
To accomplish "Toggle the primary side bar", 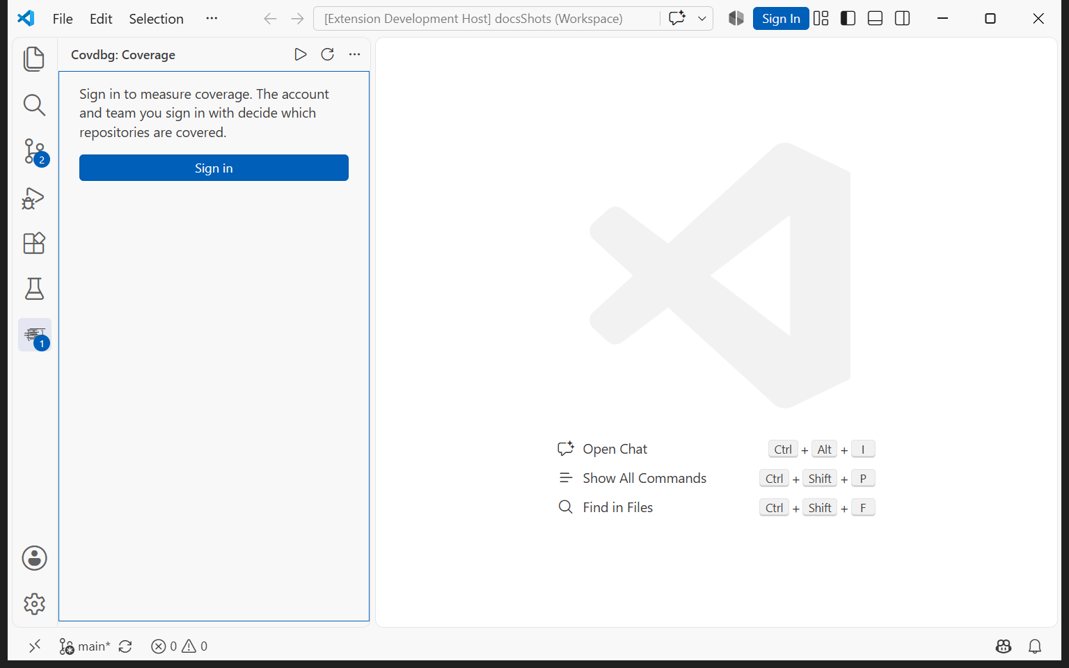I will (x=848, y=19).
